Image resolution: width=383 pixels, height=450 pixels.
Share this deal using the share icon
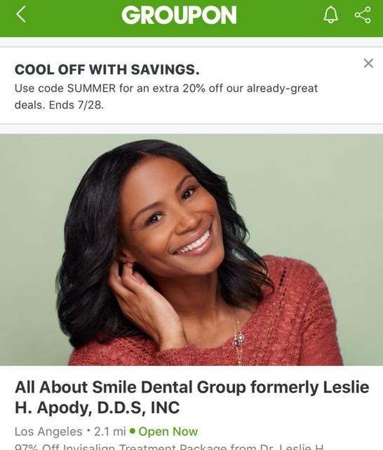pos(363,15)
